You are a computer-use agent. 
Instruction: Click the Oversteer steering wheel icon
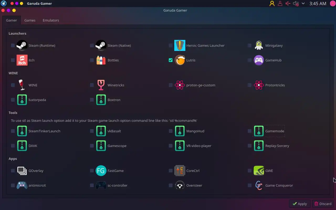(180, 185)
